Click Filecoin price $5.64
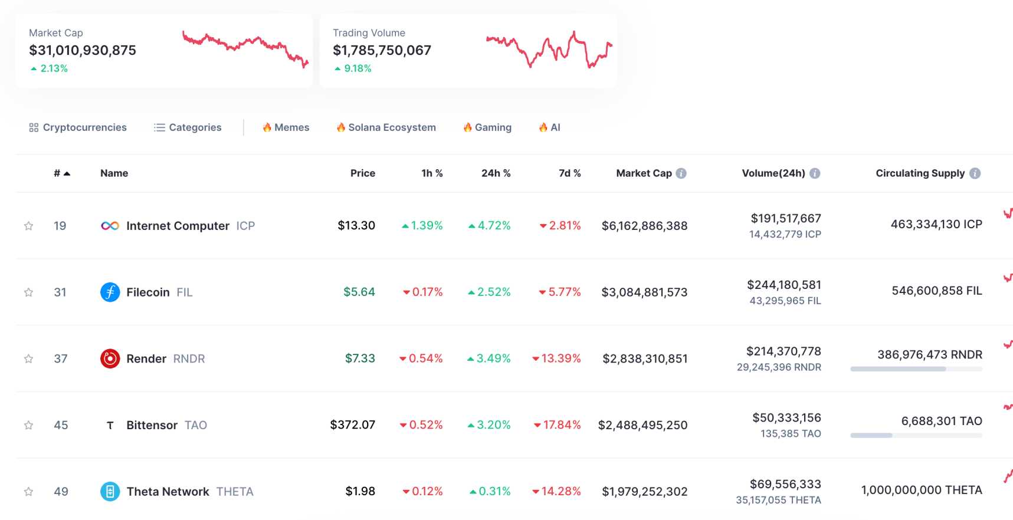Viewport: 1013px width, 520px height. pyautogui.click(x=359, y=292)
